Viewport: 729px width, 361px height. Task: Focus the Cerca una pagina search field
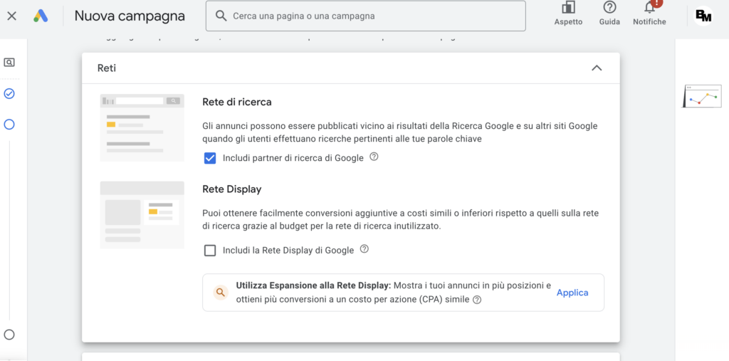coord(370,16)
